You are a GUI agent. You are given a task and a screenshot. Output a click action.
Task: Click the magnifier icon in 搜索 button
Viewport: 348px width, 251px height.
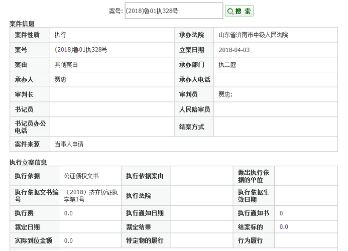[230, 12]
